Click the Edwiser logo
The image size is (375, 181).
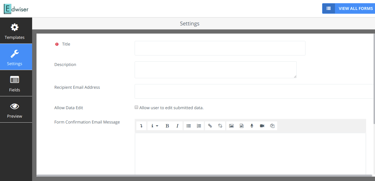[x=16, y=9]
